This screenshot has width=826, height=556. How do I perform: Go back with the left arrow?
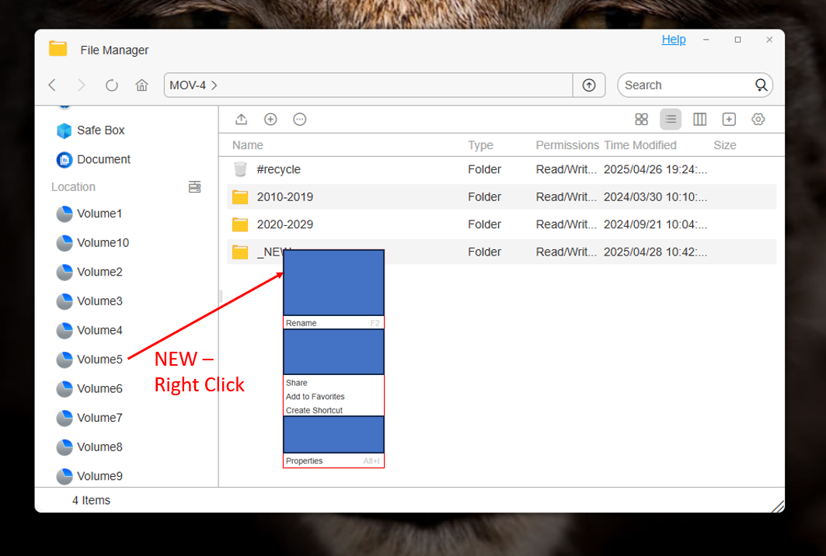tap(52, 85)
